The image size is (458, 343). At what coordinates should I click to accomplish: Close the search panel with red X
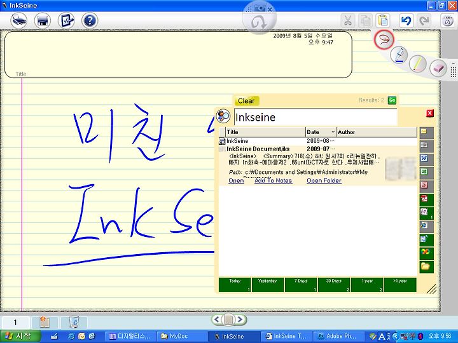coord(429,113)
